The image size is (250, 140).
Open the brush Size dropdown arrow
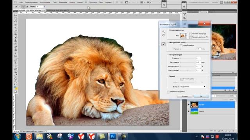(x=45, y=7)
